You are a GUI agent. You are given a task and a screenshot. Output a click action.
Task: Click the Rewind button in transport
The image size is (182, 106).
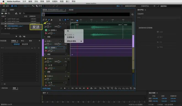click(76, 88)
